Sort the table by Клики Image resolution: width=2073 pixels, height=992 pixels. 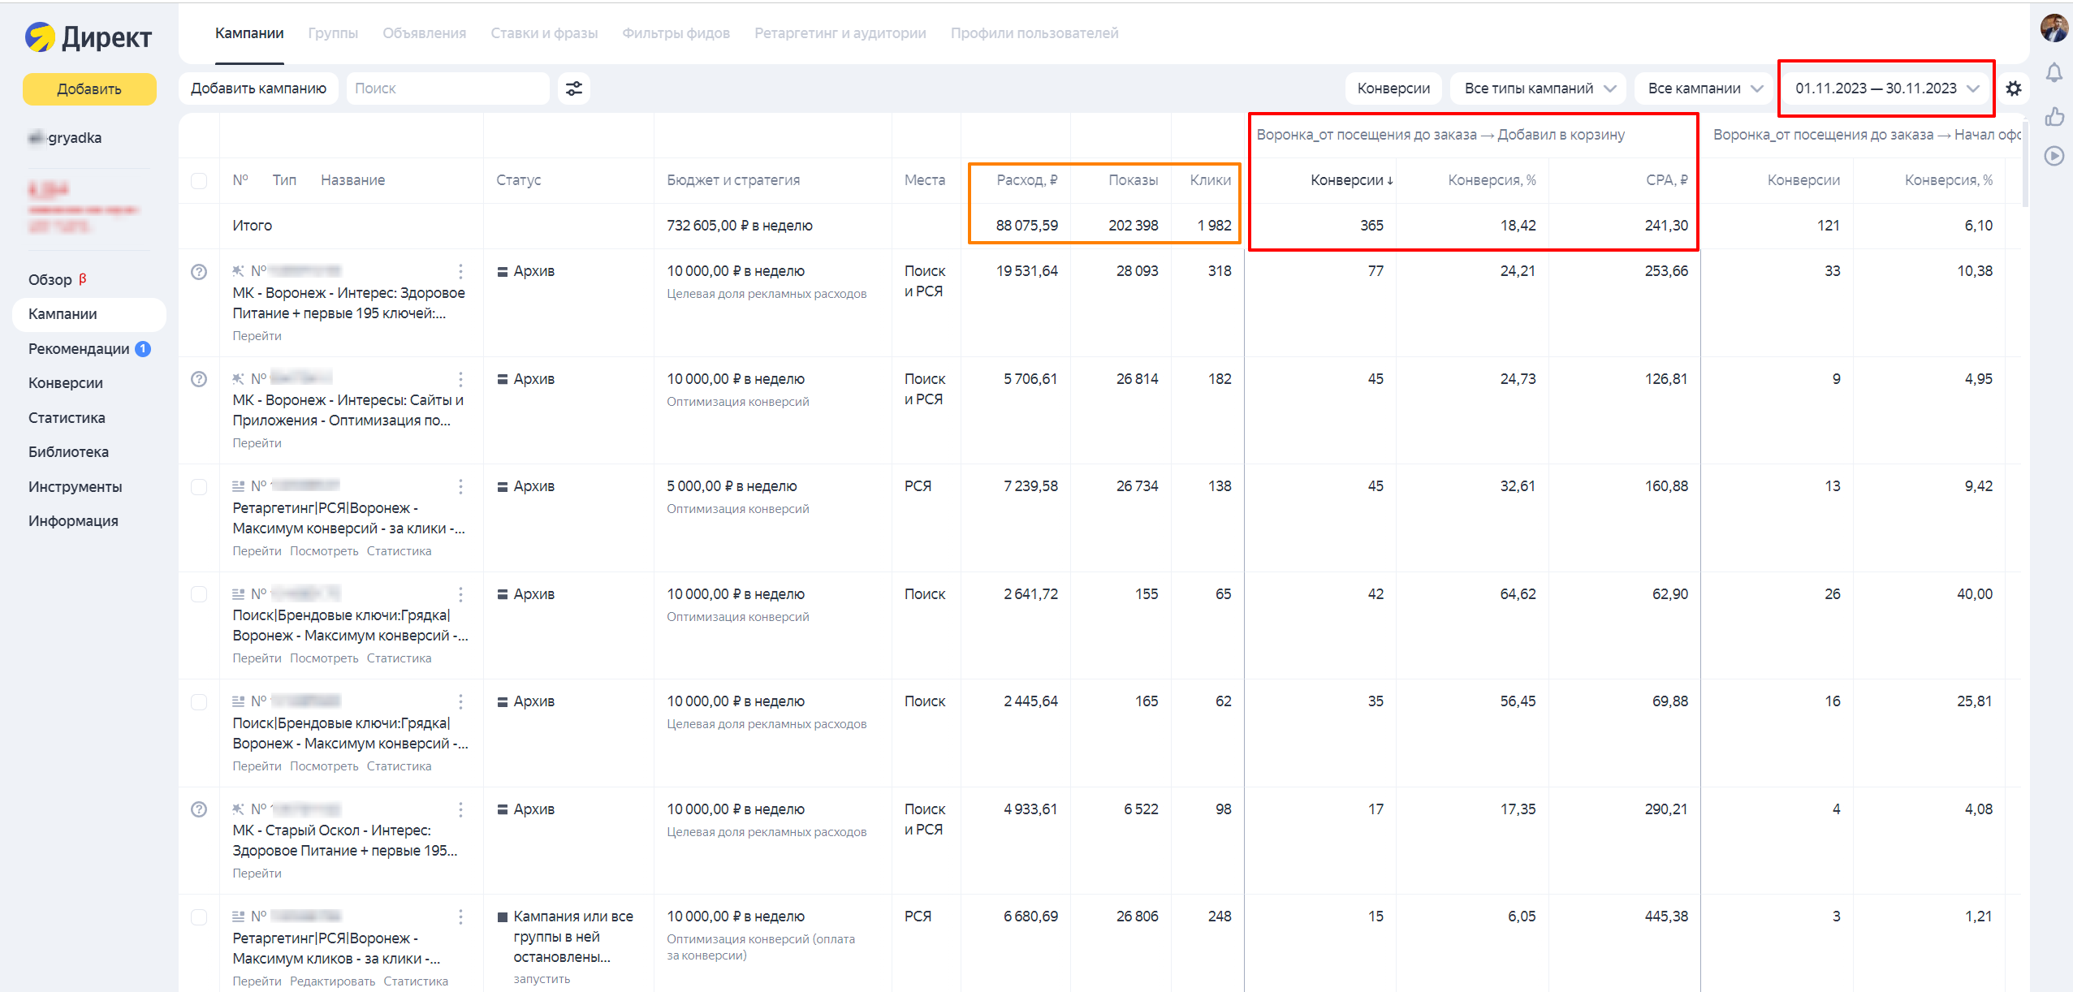point(1210,180)
